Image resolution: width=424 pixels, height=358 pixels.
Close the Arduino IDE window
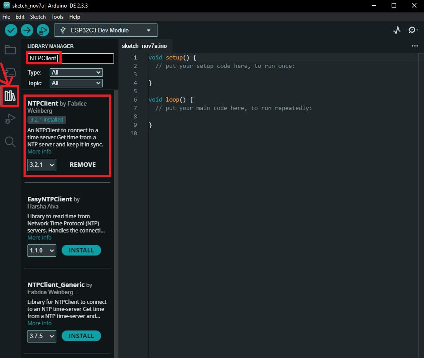click(x=414, y=5)
